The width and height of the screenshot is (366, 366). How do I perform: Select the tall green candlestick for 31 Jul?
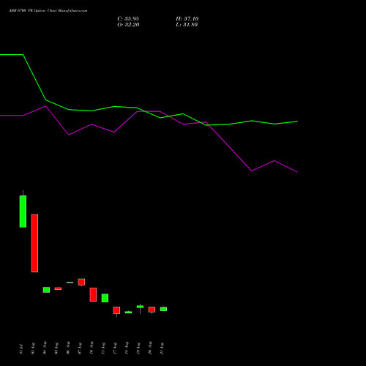23,212
